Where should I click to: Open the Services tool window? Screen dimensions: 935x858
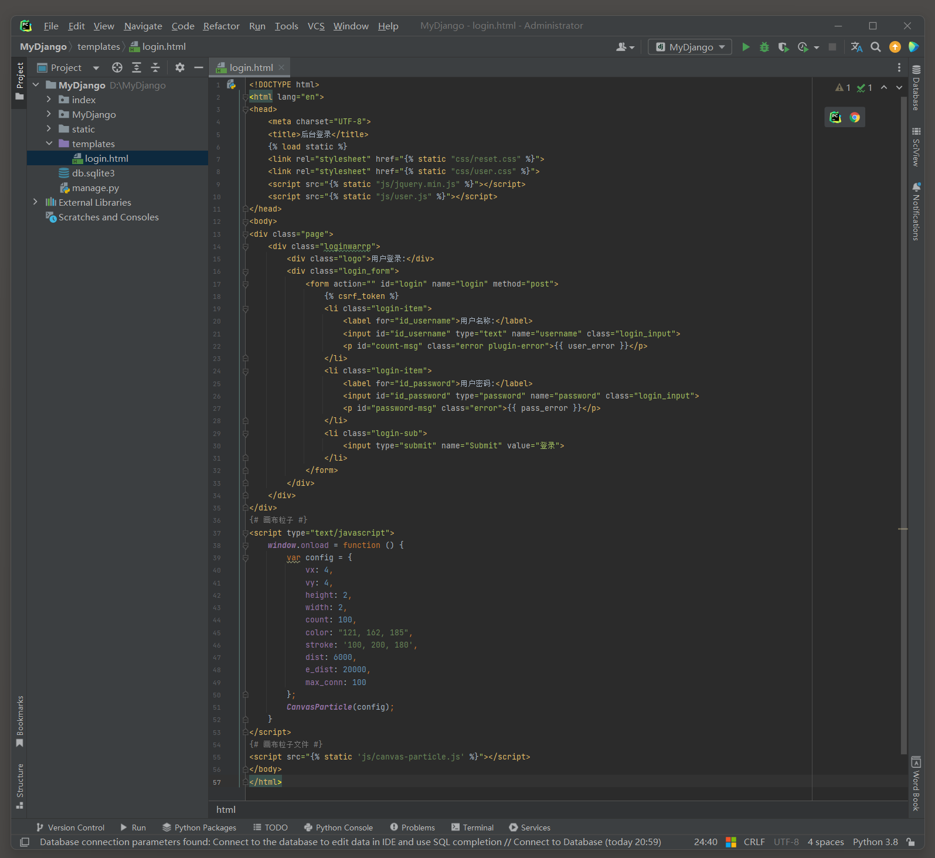530,828
